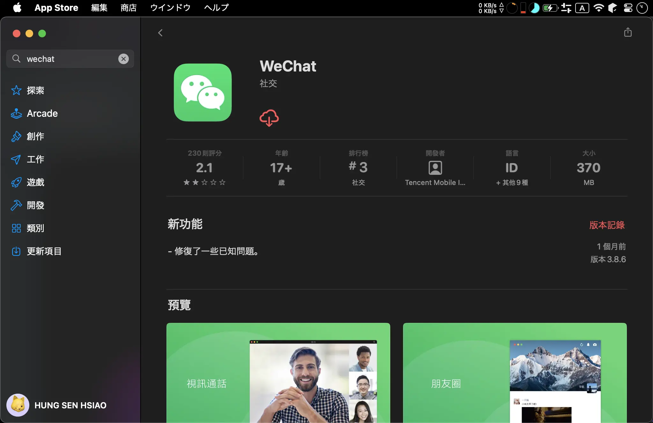Click the 版本 3.8.6 version text

click(x=608, y=259)
